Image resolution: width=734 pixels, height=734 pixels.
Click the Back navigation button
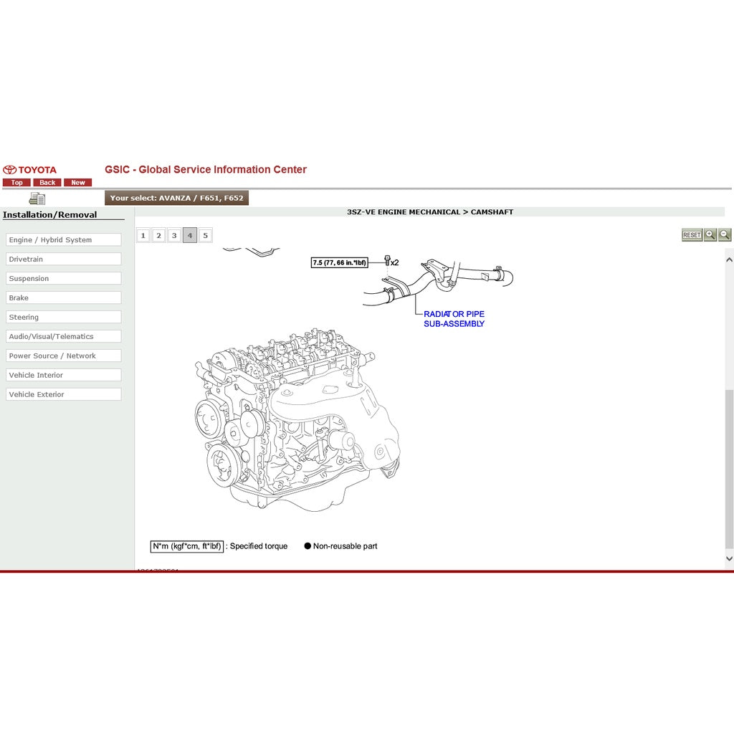pos(47,182)
